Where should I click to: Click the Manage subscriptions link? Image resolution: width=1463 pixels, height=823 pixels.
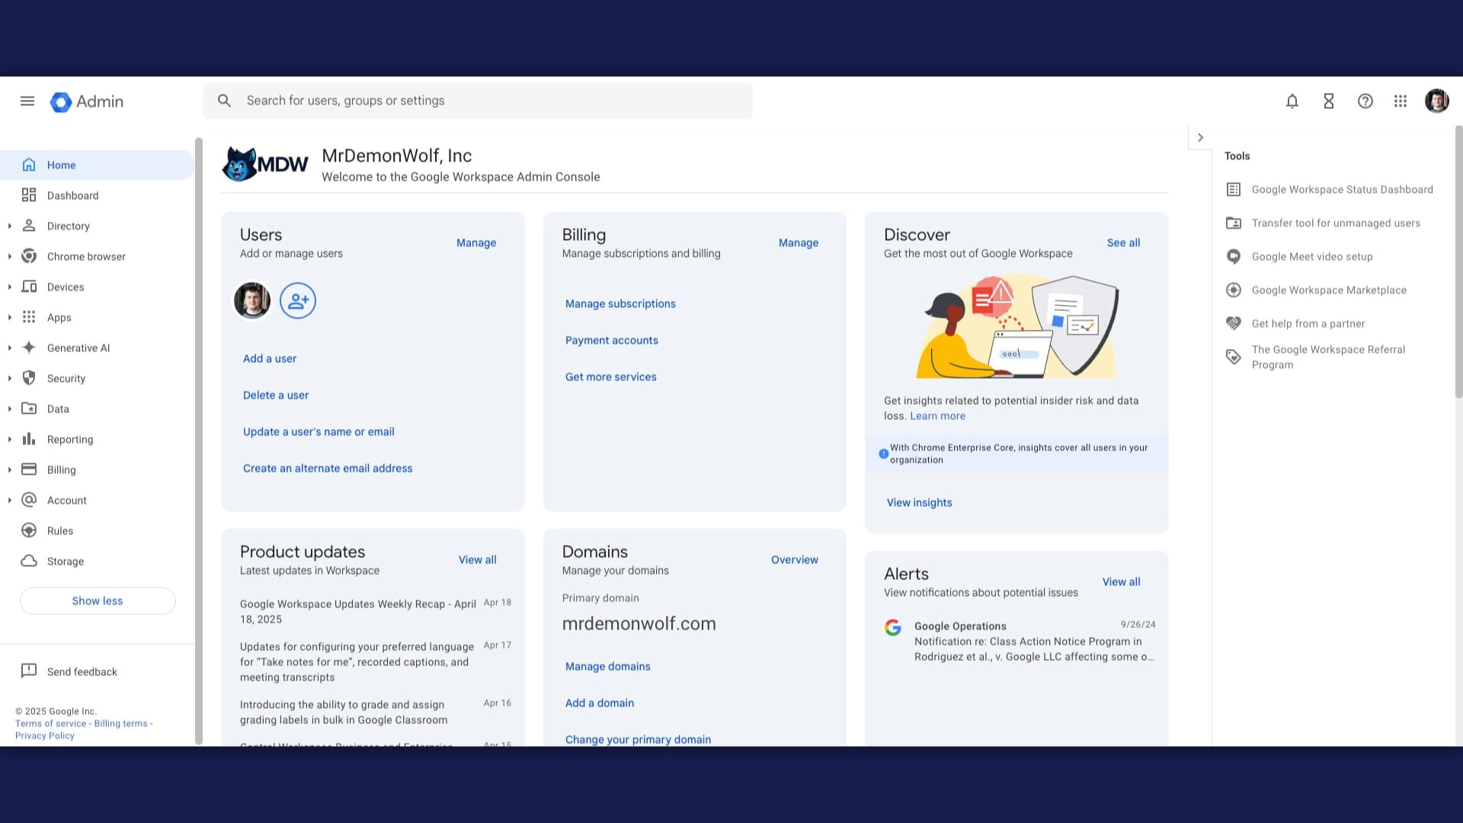(620, 304)
